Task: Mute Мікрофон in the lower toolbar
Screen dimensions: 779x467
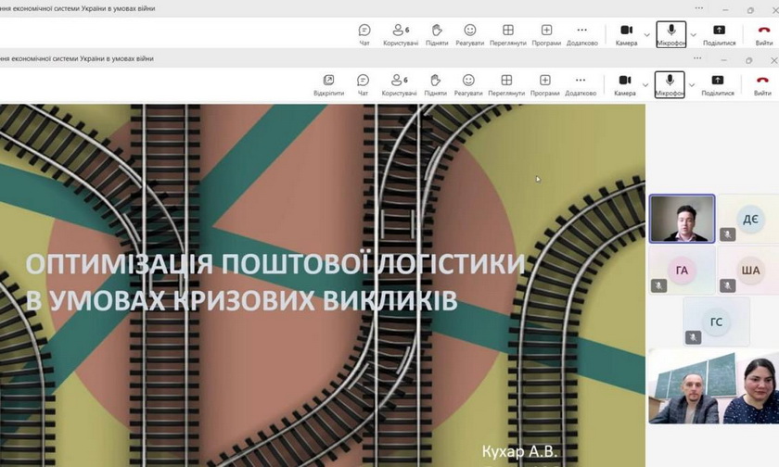Action: (670, 83)
